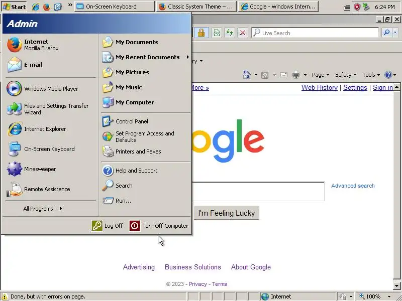Image resolution: width=402 pixels, height=301 pixels.
Task: Click the Google search input box
Action: (258, 192)
